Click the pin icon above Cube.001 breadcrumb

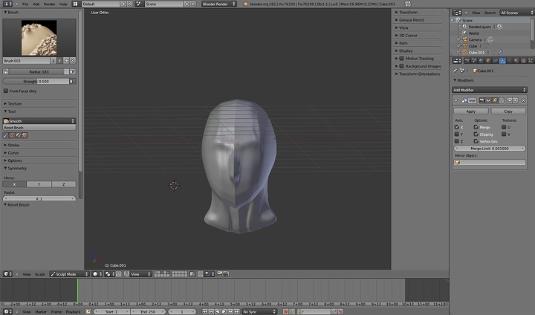pyautogui.click(x=455, y=70)
